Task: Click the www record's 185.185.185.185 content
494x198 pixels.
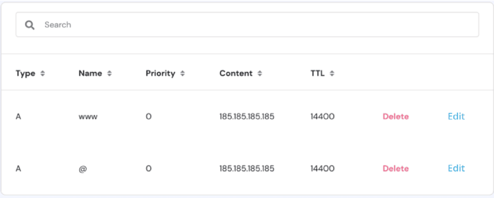Action: [247, 117]
